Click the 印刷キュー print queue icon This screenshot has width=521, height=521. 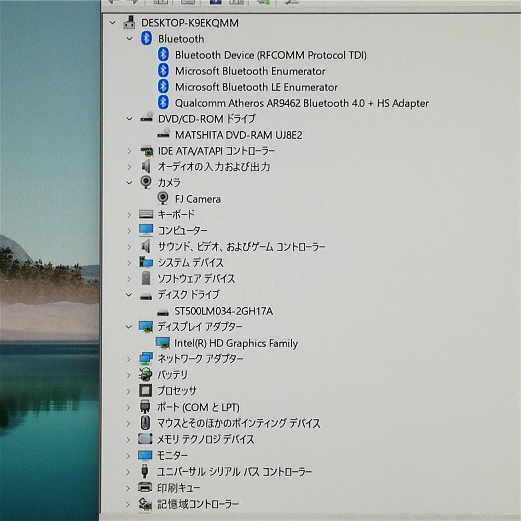(146, 488)
